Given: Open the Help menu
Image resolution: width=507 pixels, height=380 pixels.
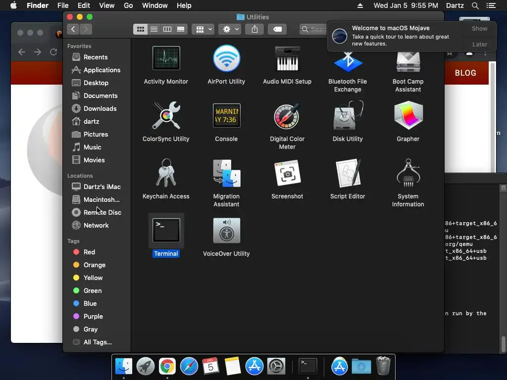Looking at the screenshot, I should pyautogui.click(x=184, y=5).
